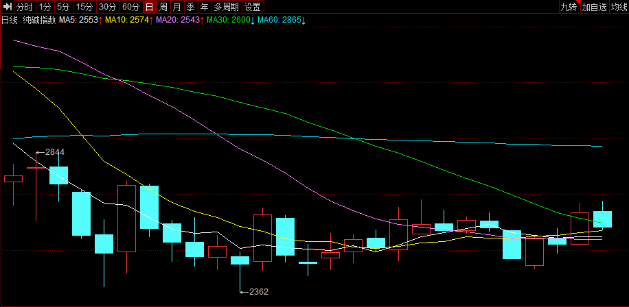Select the 60分 period tab
629x307 pixels.
point(130,7)
